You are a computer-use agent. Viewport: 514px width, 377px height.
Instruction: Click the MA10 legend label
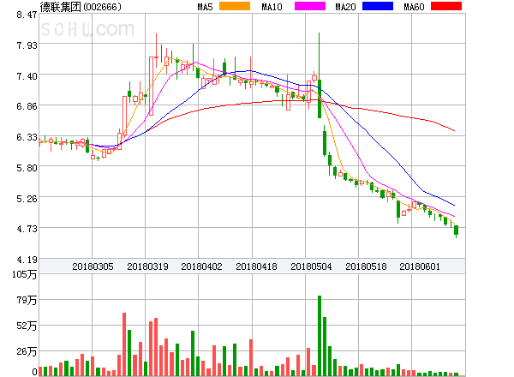pyautogui.click(x=272, y=7)
